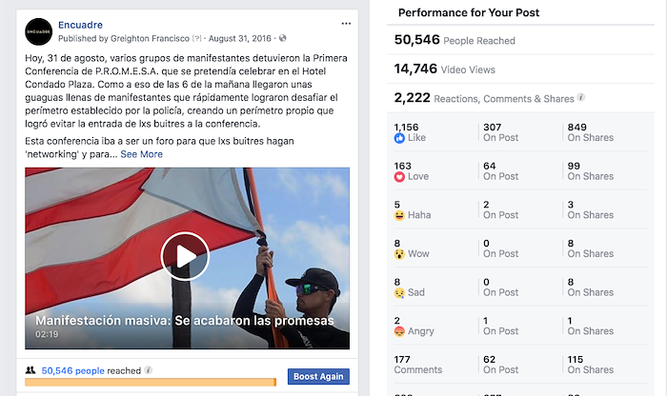Click the people reached group icon

click(x=30, y=370)
